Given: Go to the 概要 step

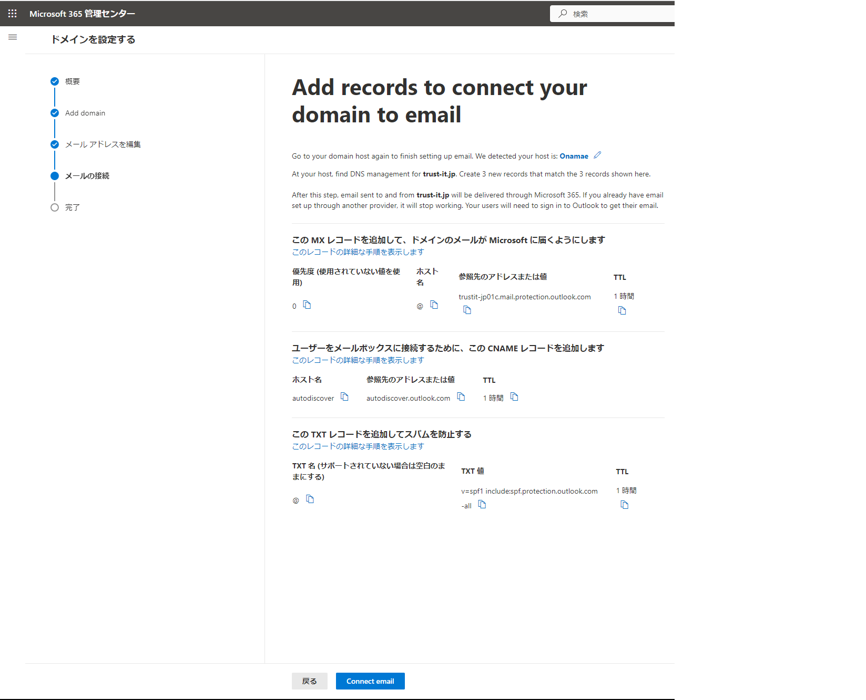Looking at the screenshot, I should [72, 81].
